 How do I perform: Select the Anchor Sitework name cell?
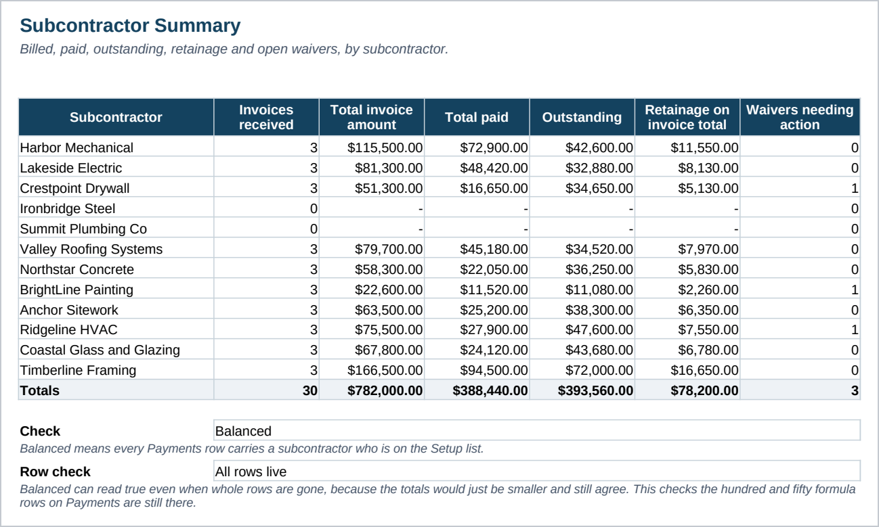pyautogui.click(x=116, y=310)
